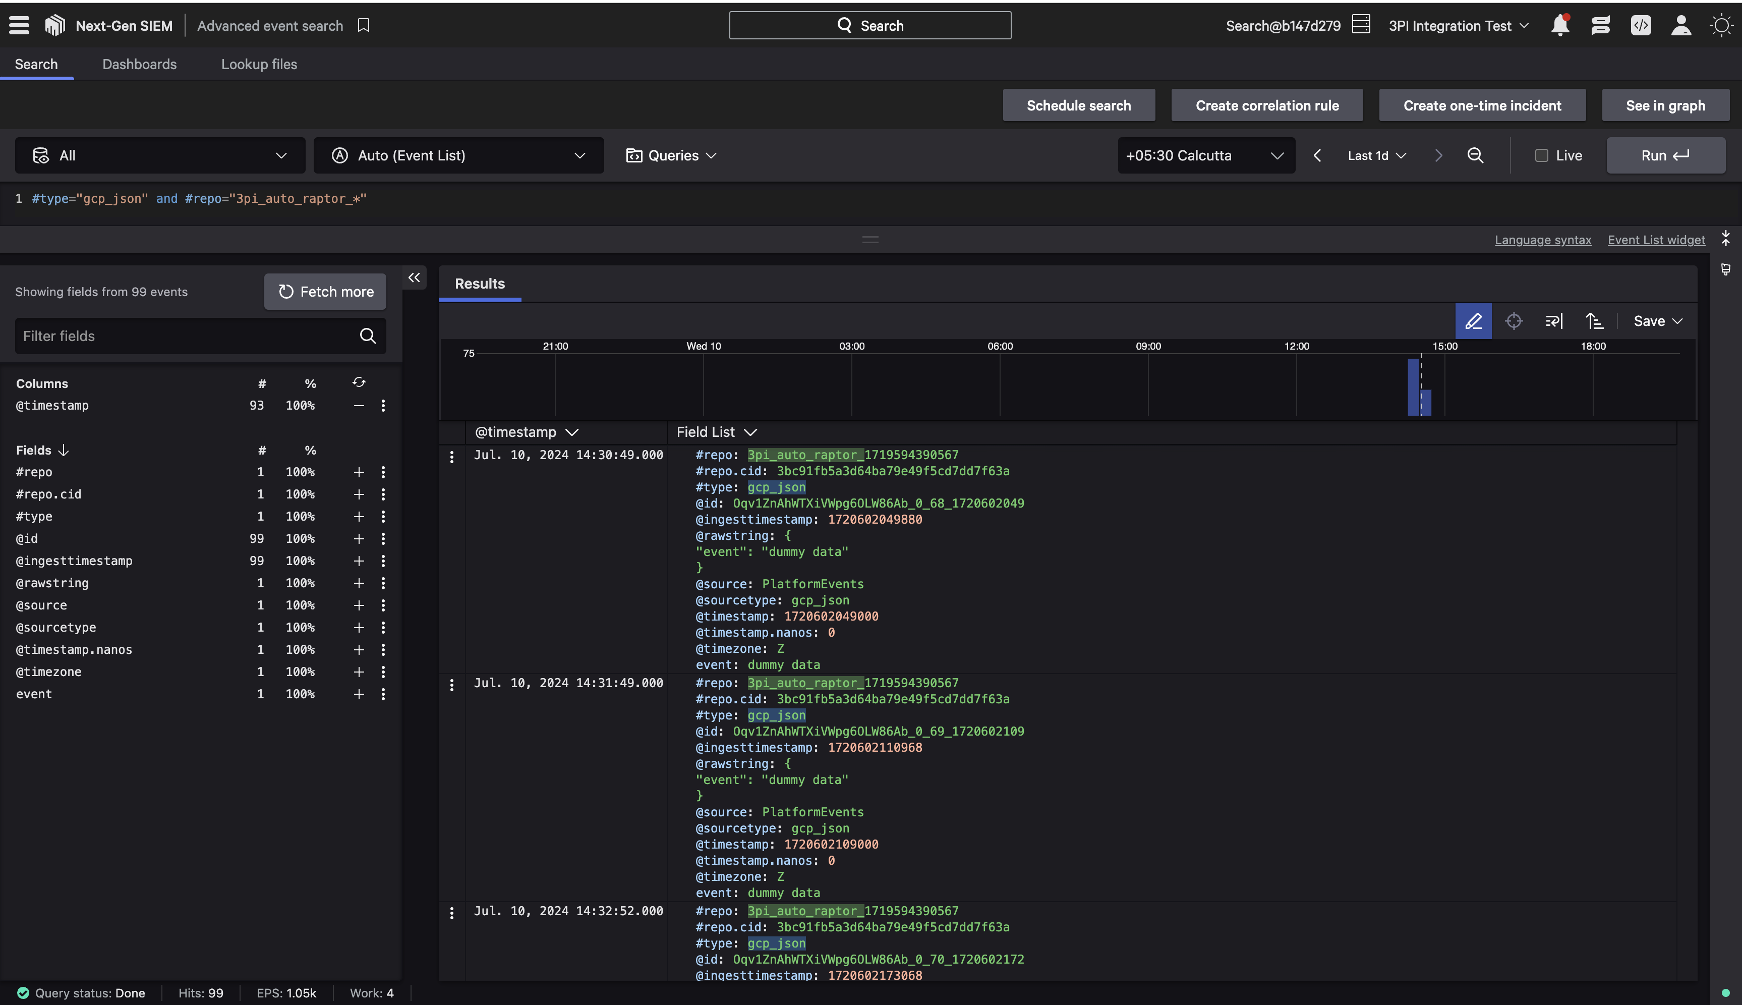Screen dimensions: 1742x1005
Task: Collapse the fields sidebar with the double-chevron toggle
Action: [414, 277]
